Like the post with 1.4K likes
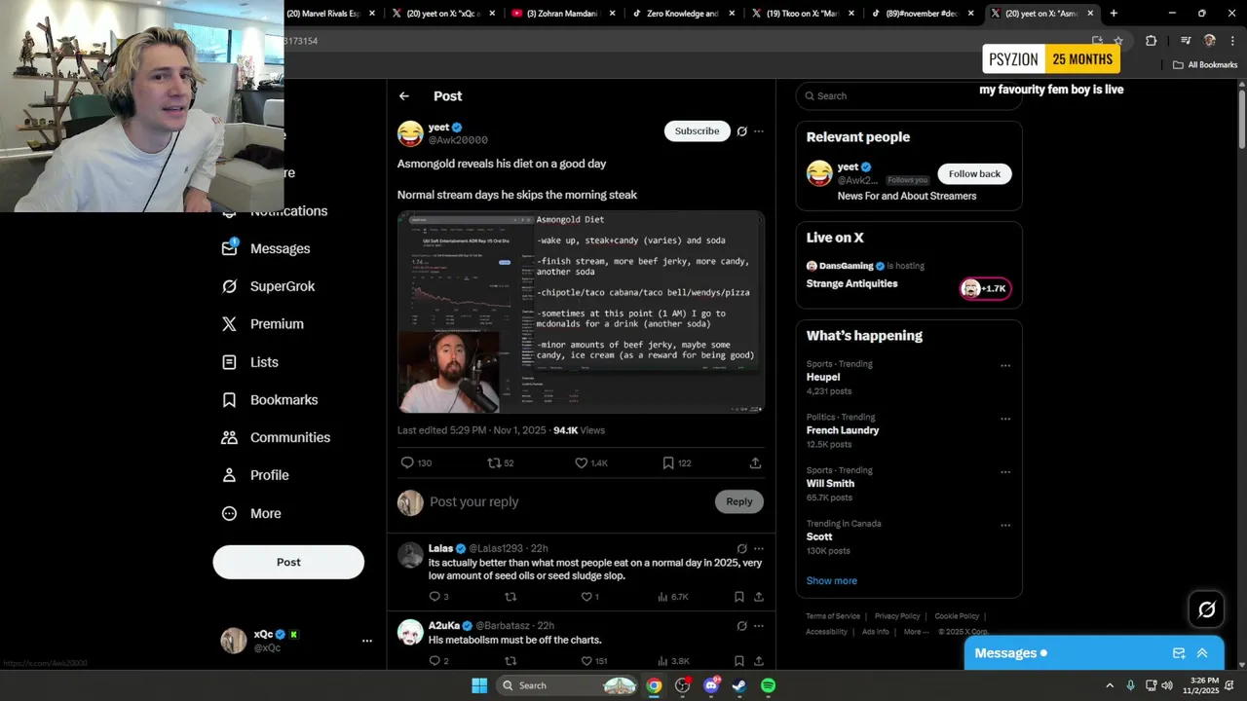This screenshot has height=701, width=1247. [581, 463]
